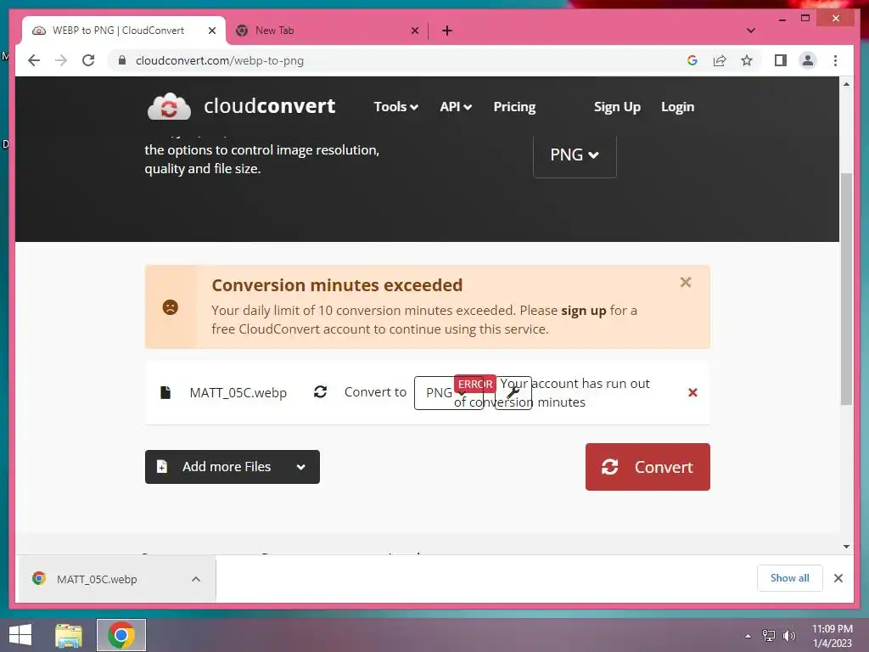
Task: Close the New Tab tab
Action: (x=414, y=31)
